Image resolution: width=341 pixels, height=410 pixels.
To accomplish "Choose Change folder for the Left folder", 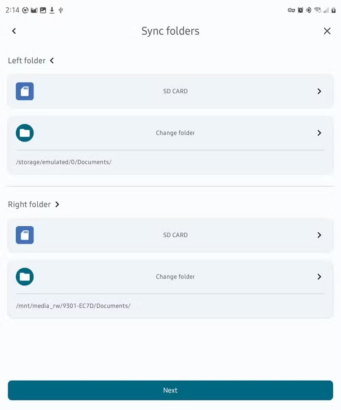I will 175,133.
